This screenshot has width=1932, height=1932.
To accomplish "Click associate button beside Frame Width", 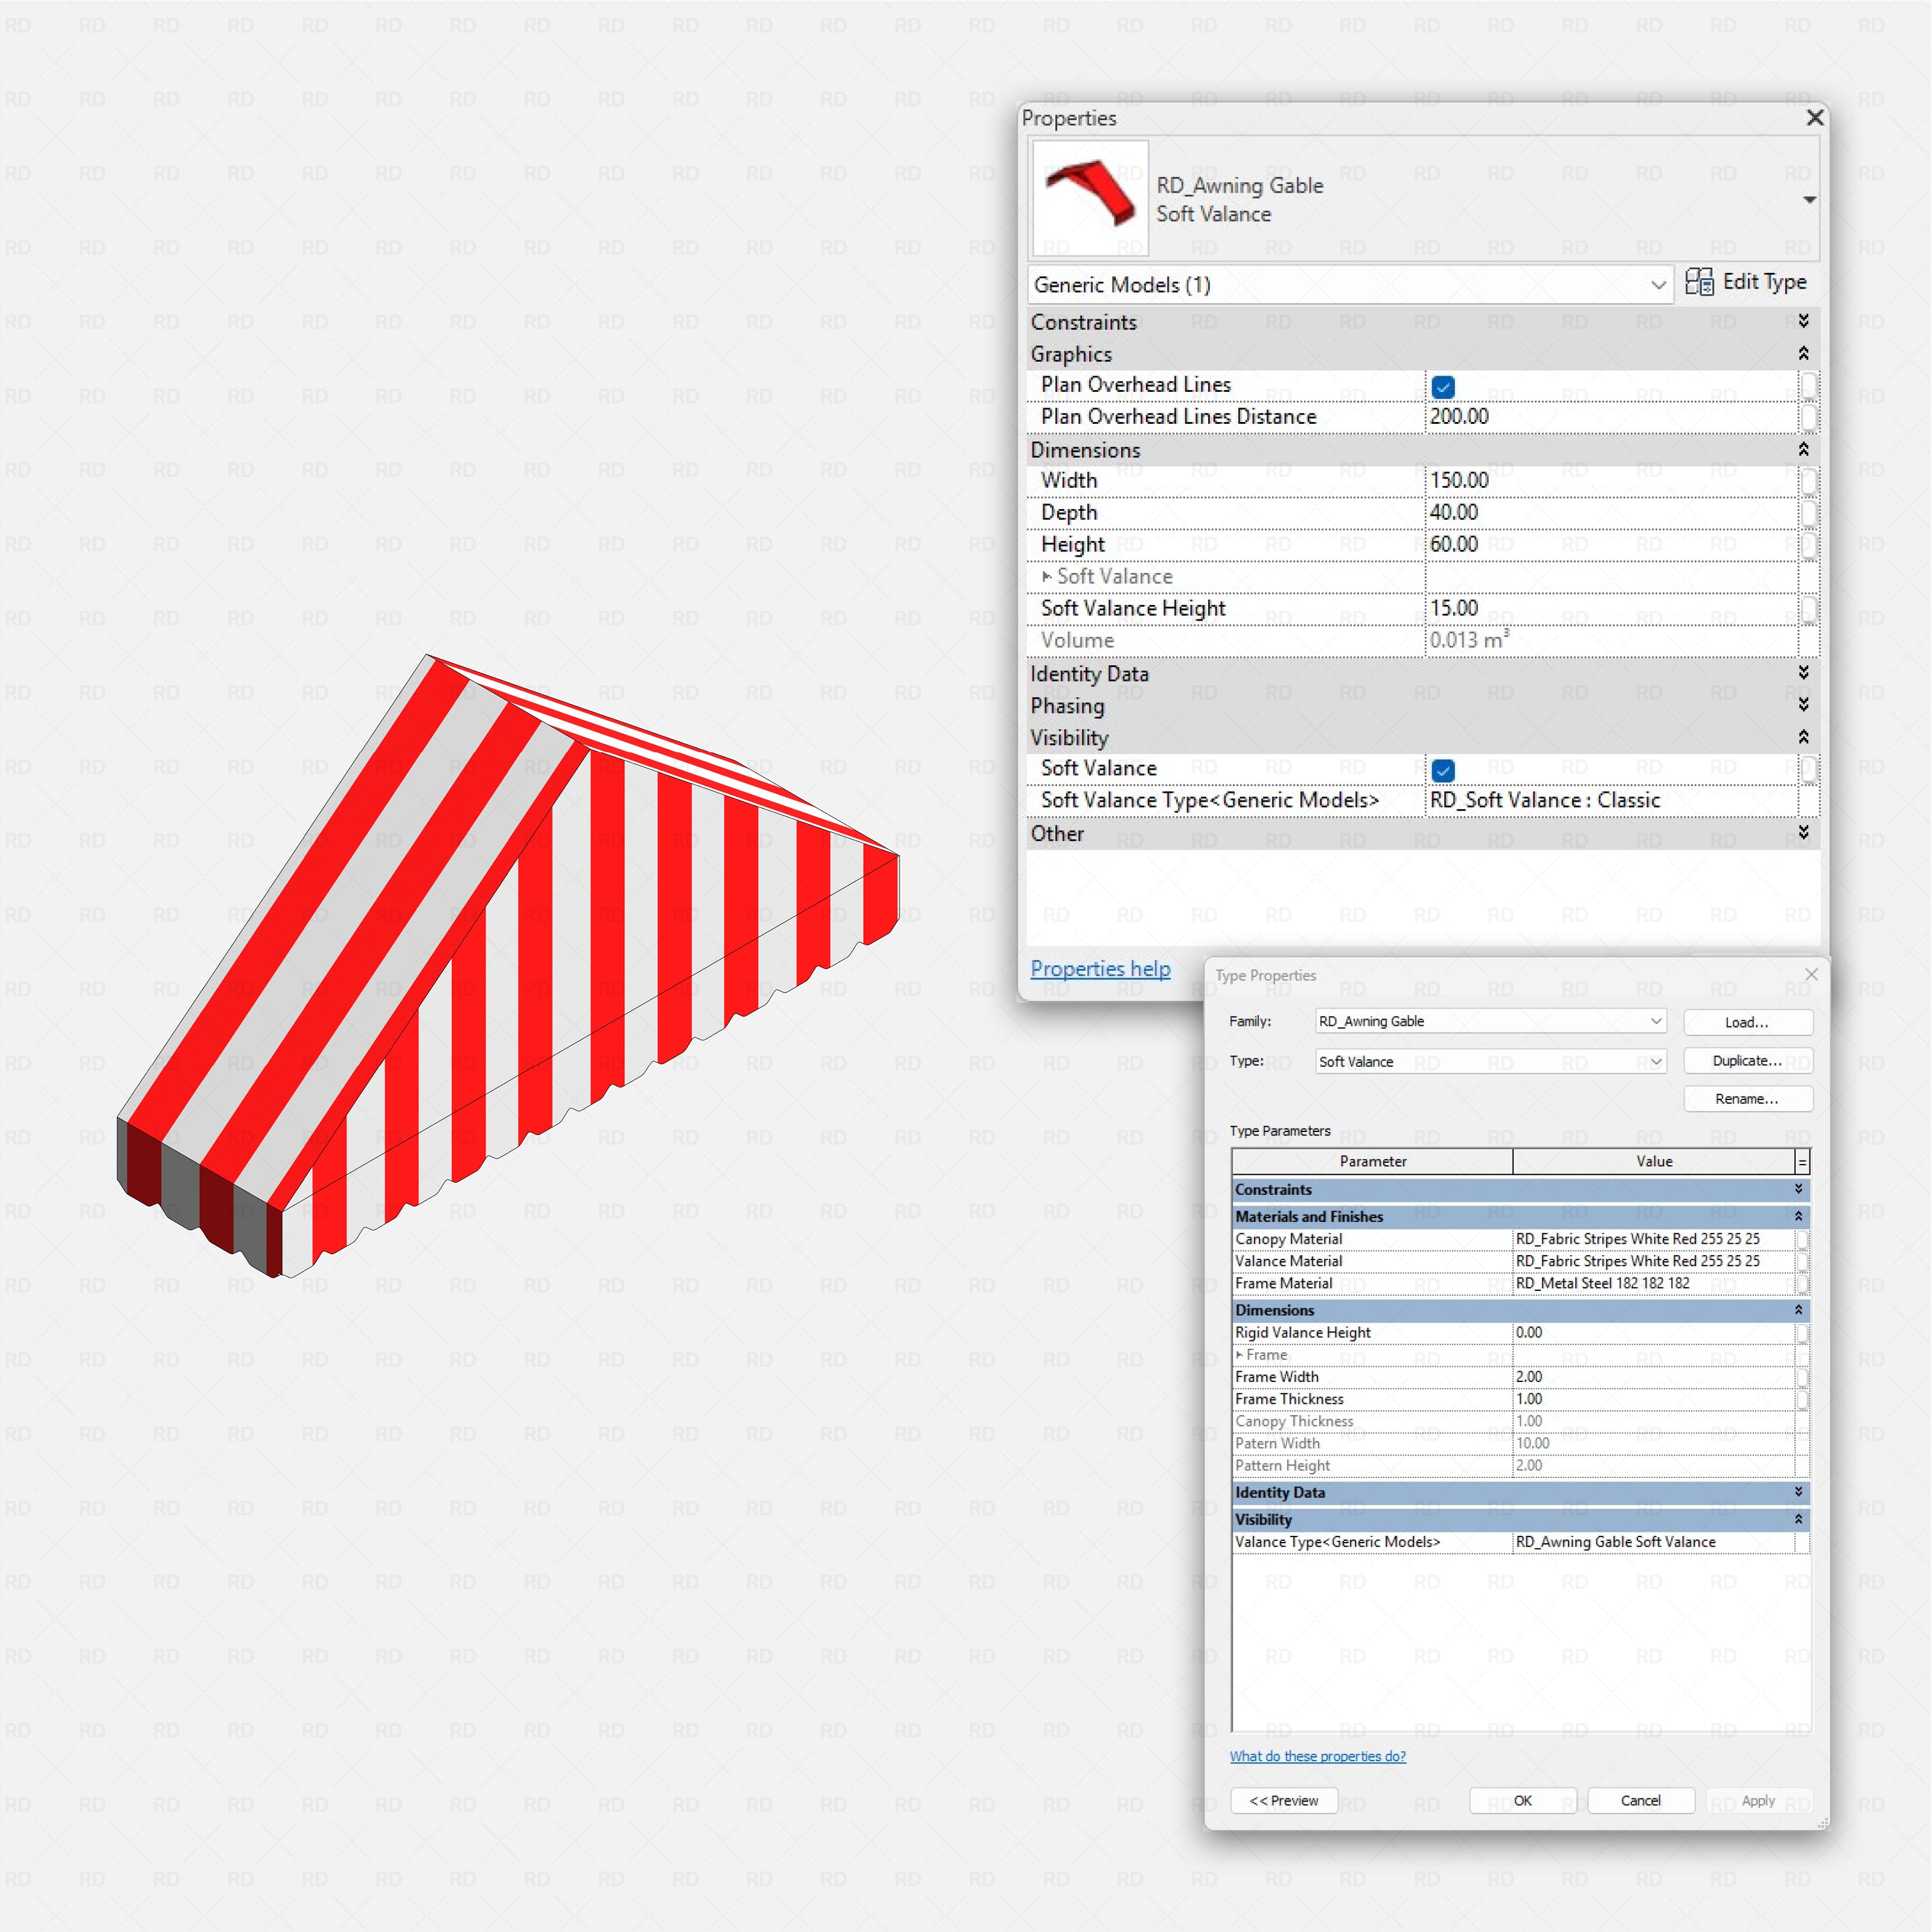I will [x=1802, y=1377].
